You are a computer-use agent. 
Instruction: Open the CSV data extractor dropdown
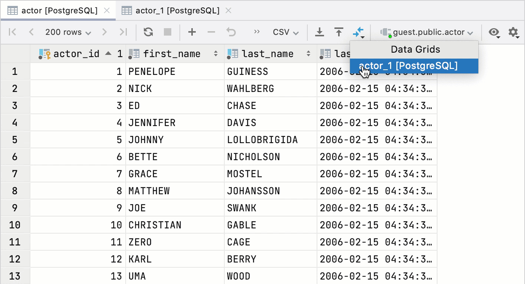point(285,32)
